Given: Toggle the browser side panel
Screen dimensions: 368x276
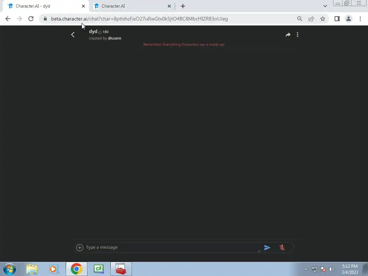Looking at the screenshot, I should click(x=337, y=19).
